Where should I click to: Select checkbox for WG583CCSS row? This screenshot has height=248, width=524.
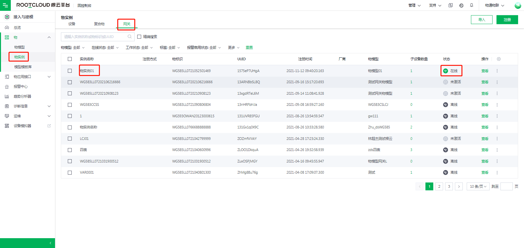(x=70, y=105)
